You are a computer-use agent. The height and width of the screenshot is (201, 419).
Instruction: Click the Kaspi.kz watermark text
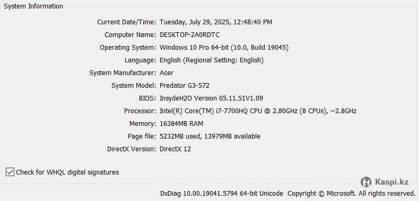[x=391, y=182]
